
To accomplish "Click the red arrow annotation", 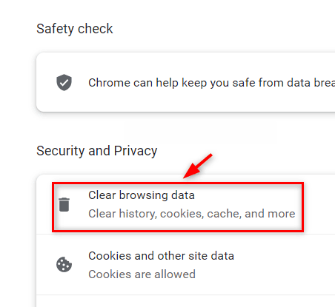I will pos(198,166).
